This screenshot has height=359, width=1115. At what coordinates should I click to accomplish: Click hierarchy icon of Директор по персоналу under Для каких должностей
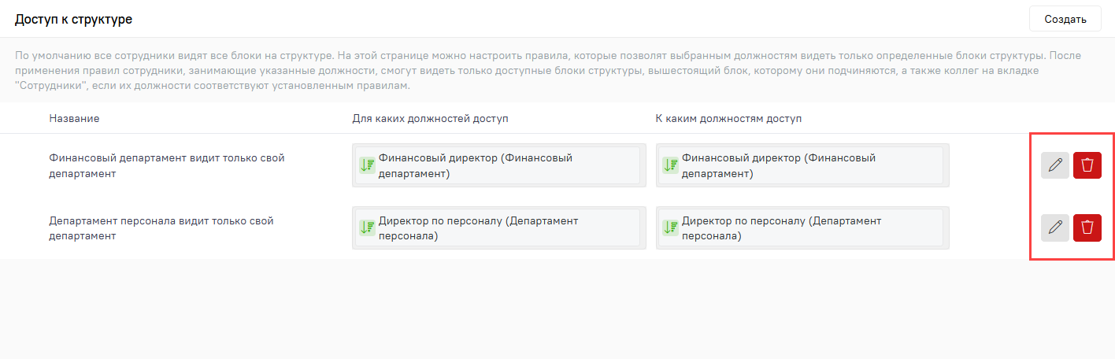[367, 228]
